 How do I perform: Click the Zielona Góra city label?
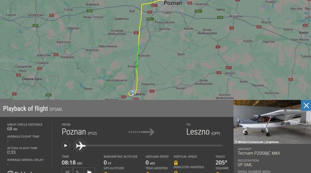coord(32,79)
